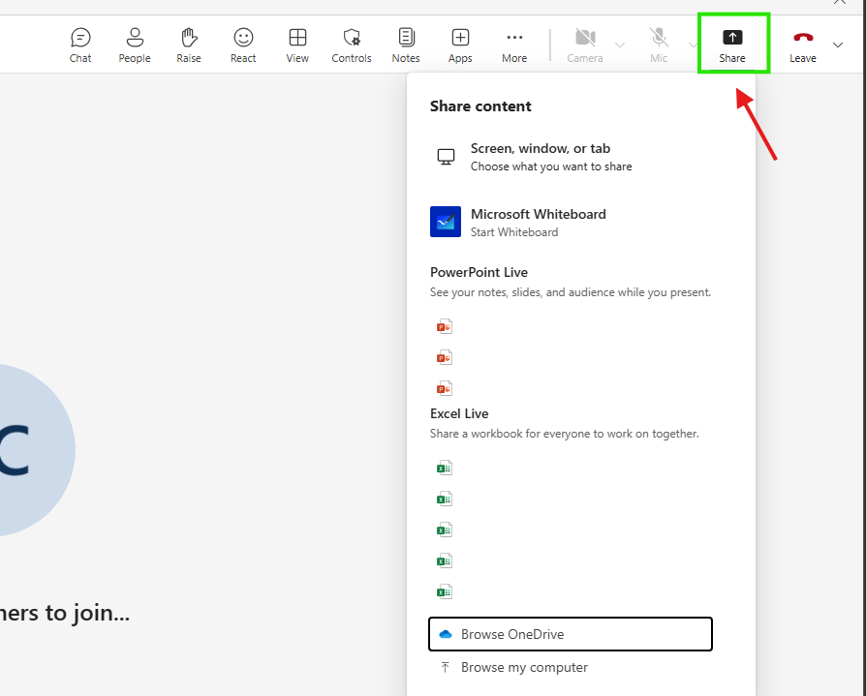Unmute the Mic
866x696 pixels.
click(x=659, y=45)
